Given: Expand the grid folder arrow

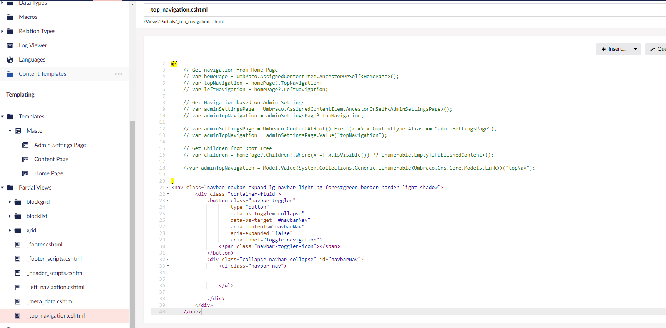Looking at the screenshot, I should tap(10, 230).
